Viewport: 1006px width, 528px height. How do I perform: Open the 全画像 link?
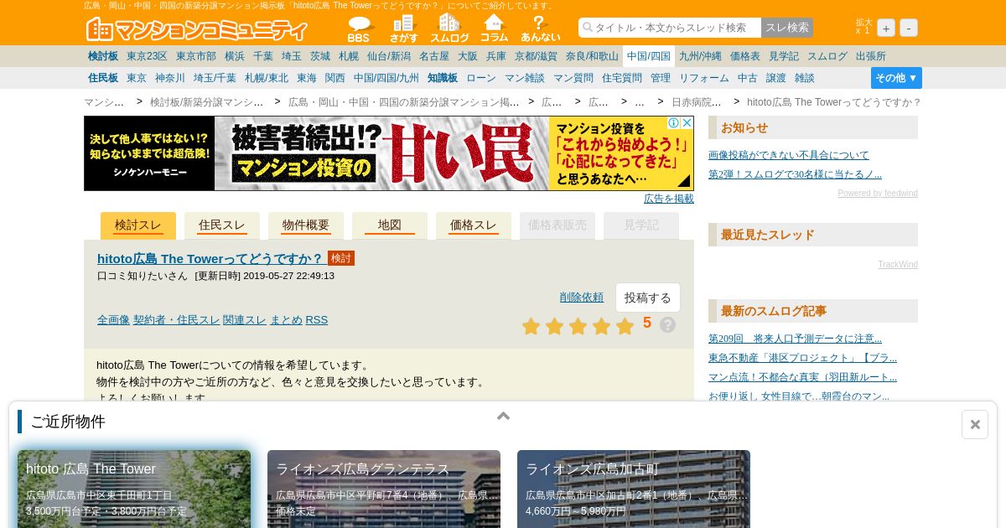[113, 319]
